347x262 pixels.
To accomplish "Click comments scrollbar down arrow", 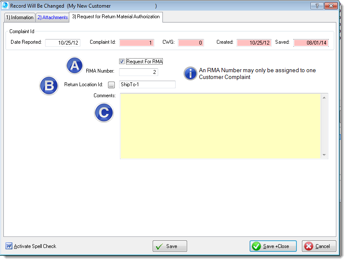I will [324, 155].
